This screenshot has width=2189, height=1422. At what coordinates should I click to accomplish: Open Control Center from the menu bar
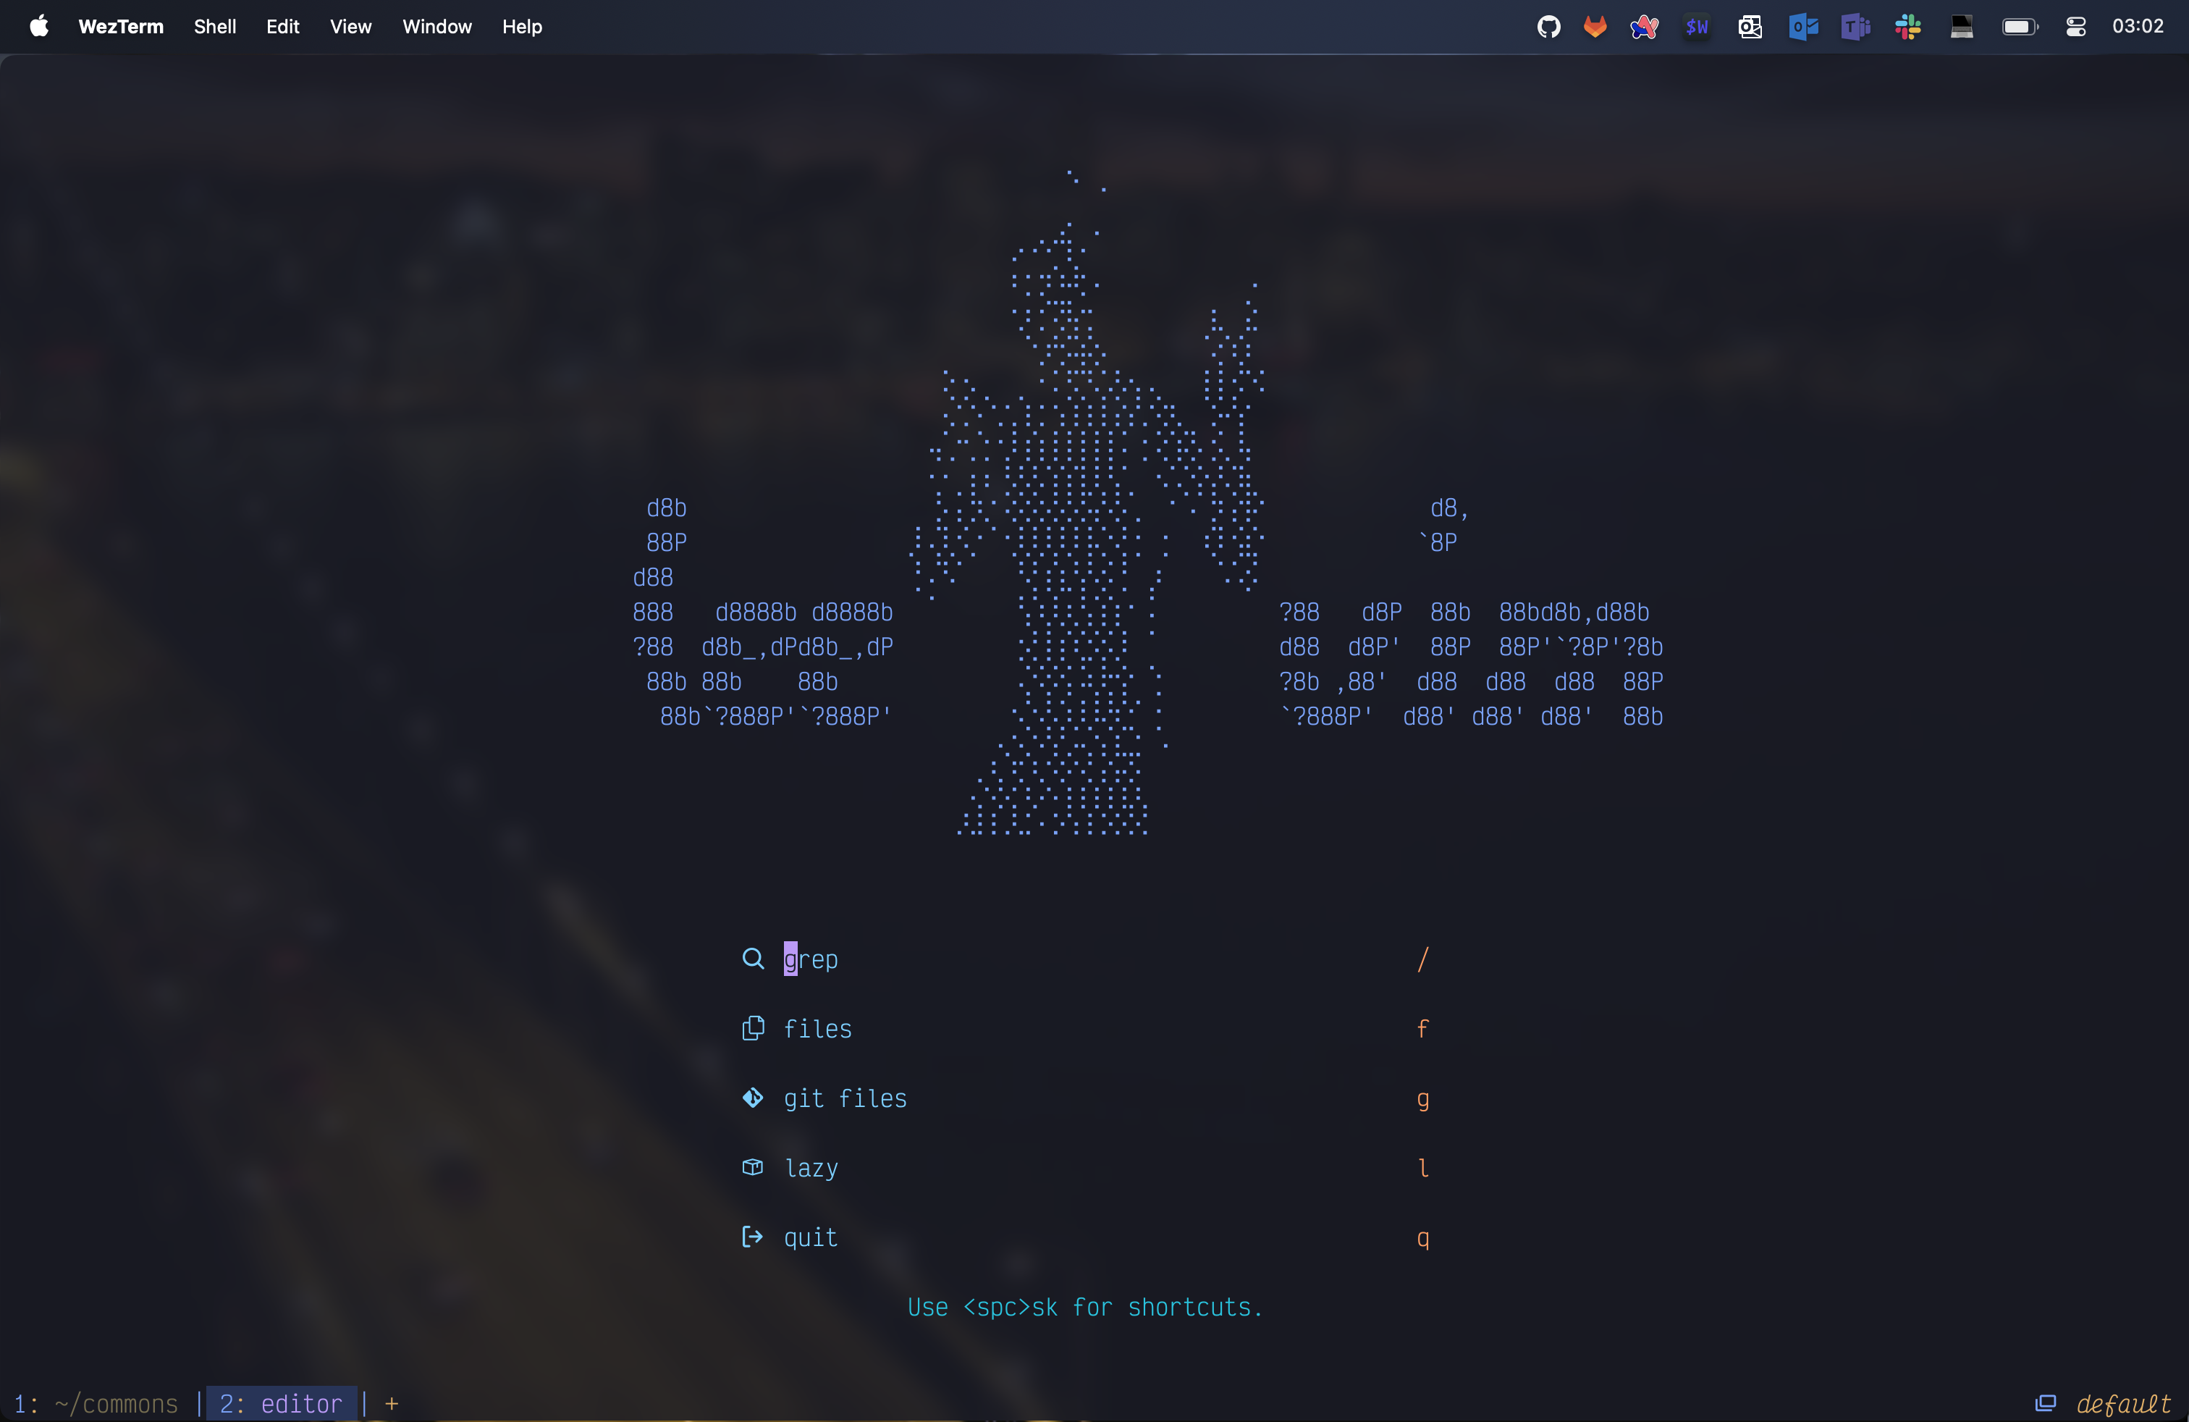click(x=2076, y=27)
